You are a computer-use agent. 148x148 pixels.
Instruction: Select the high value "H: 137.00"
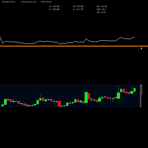[78, 7]
